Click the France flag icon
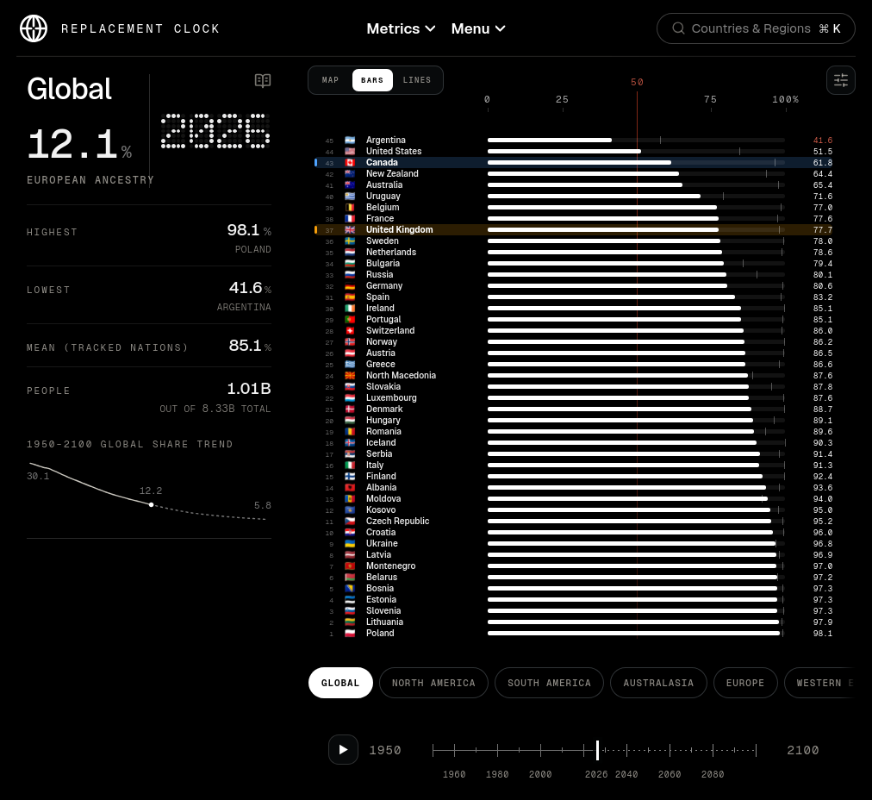This screenshot has height=800, width=872. (350, 219)
